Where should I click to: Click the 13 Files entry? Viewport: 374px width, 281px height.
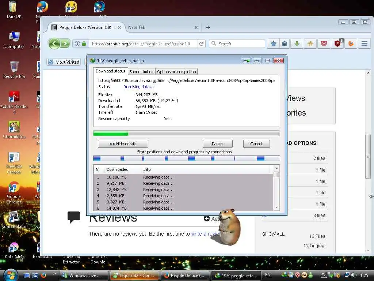317,236
